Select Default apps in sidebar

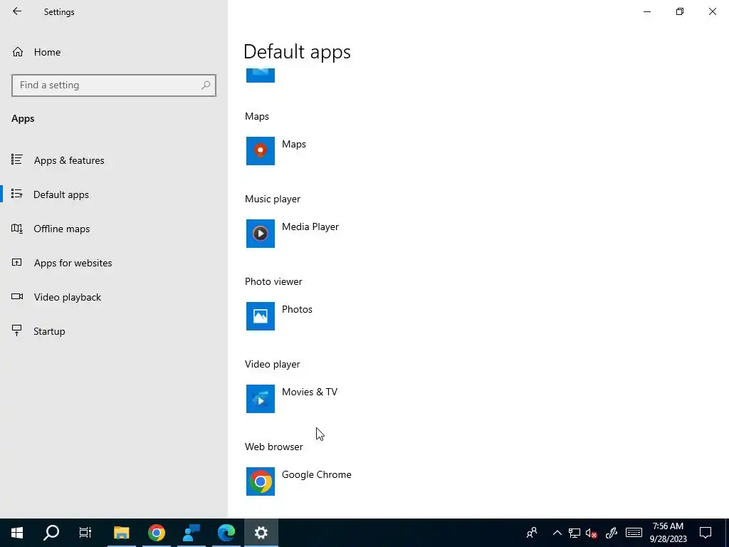pyautogui.click(x=114, y=194)
